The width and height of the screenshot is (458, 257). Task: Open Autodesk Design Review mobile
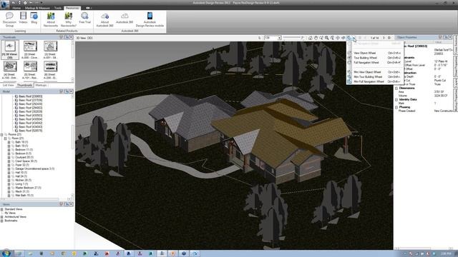click(150, 19)
